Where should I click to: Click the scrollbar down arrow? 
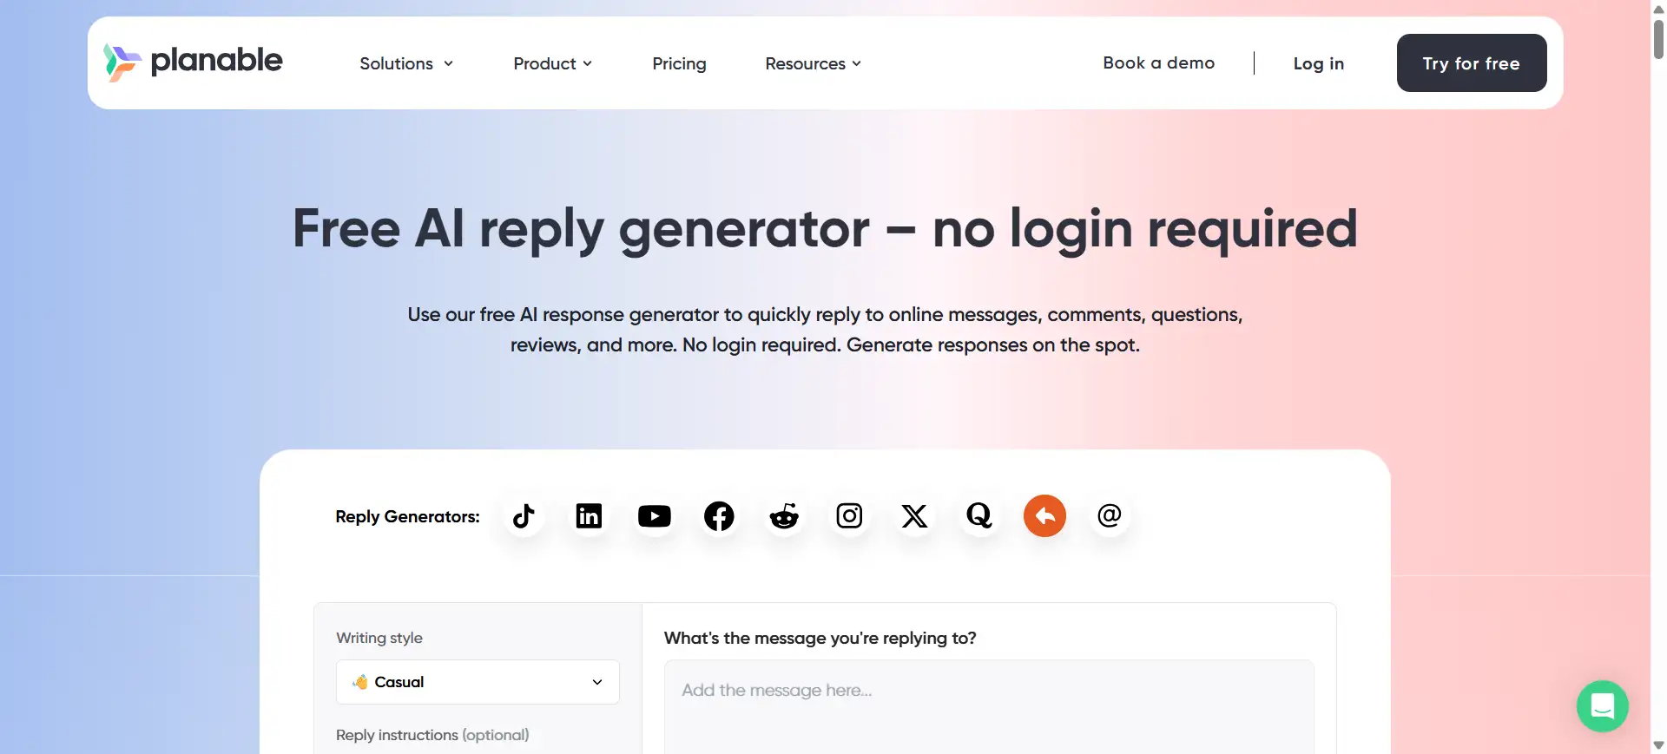point(1658,745)
